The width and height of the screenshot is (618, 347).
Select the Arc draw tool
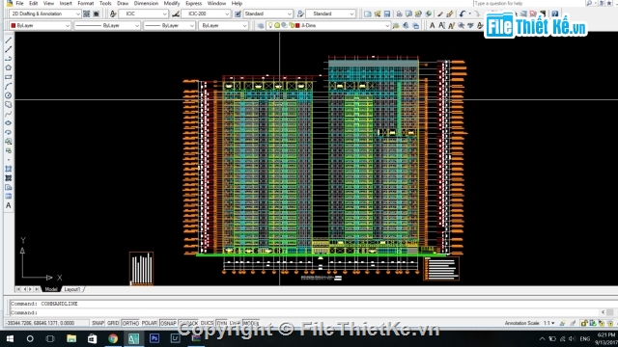(9, 86)
